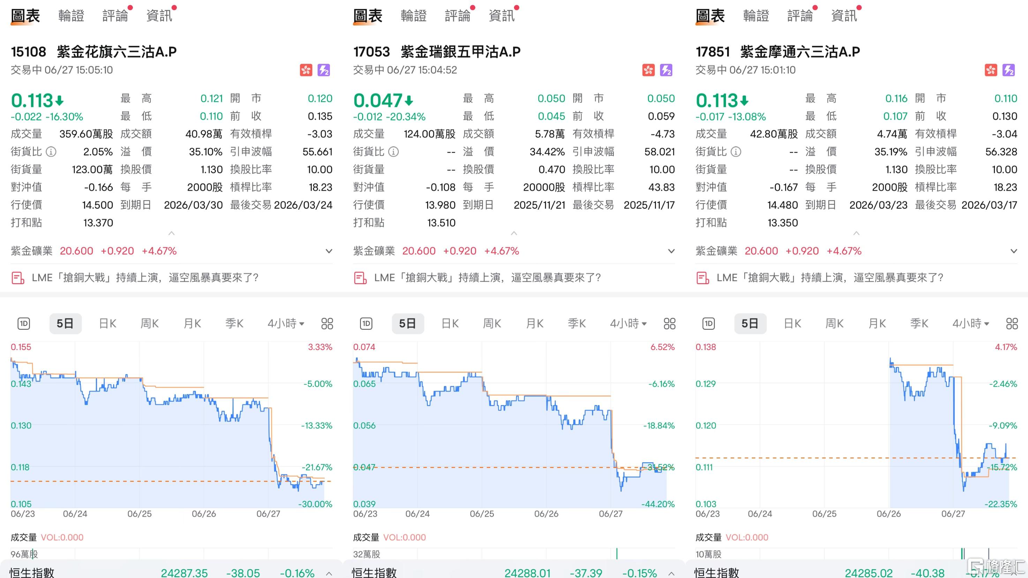Image resolution: width=1028 pixels, height=578 pixels.
Task: Open 資訊 tab in the 17851 panel
Action: (844, 16)
